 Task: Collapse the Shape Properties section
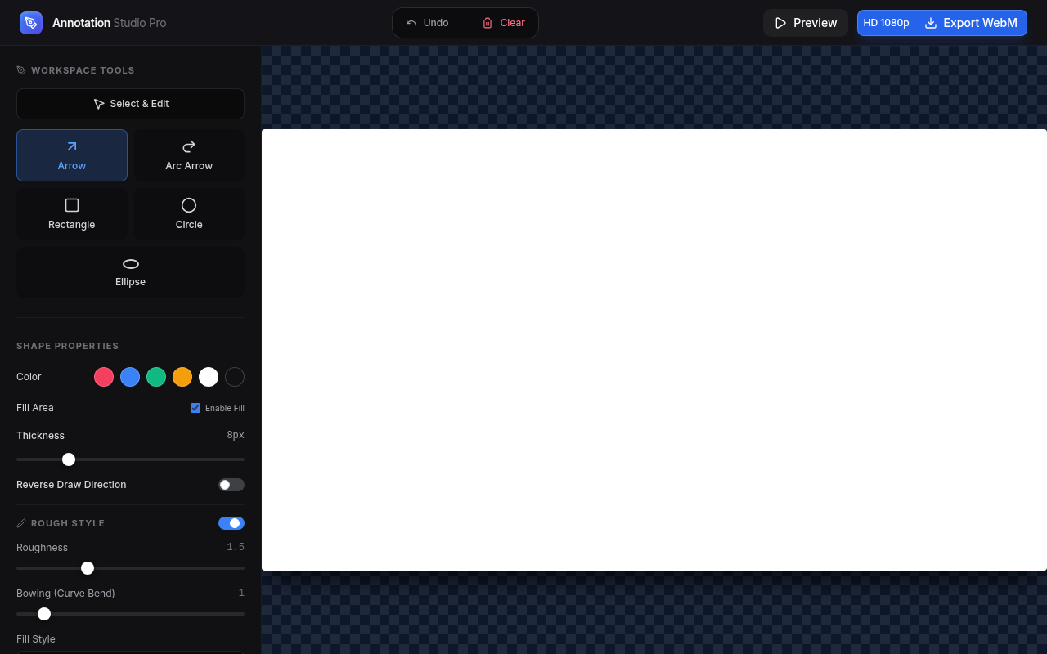68,346
